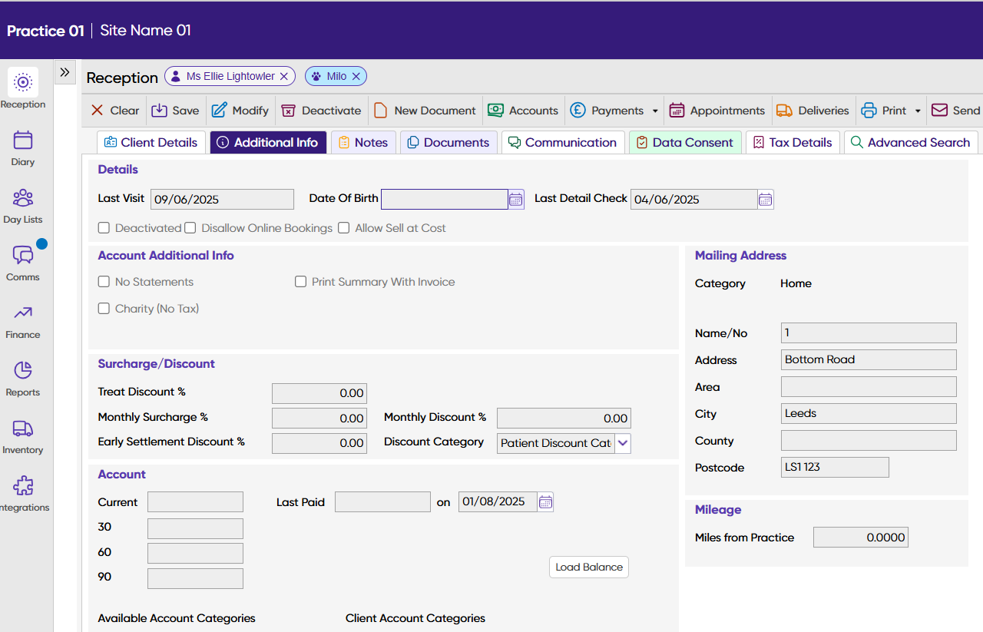Viewport: 983px width, 632px height.
Task: Expand the sidebar with the double chevron
Action: [65, 72]
